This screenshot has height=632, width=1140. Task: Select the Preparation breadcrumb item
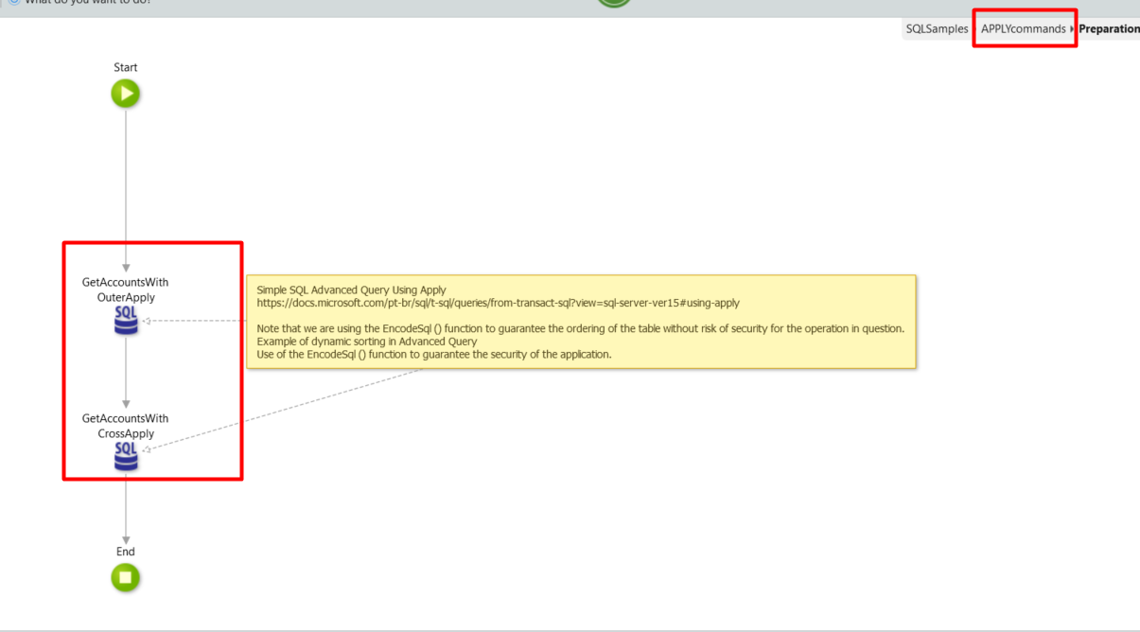[x=1109, y=29]
